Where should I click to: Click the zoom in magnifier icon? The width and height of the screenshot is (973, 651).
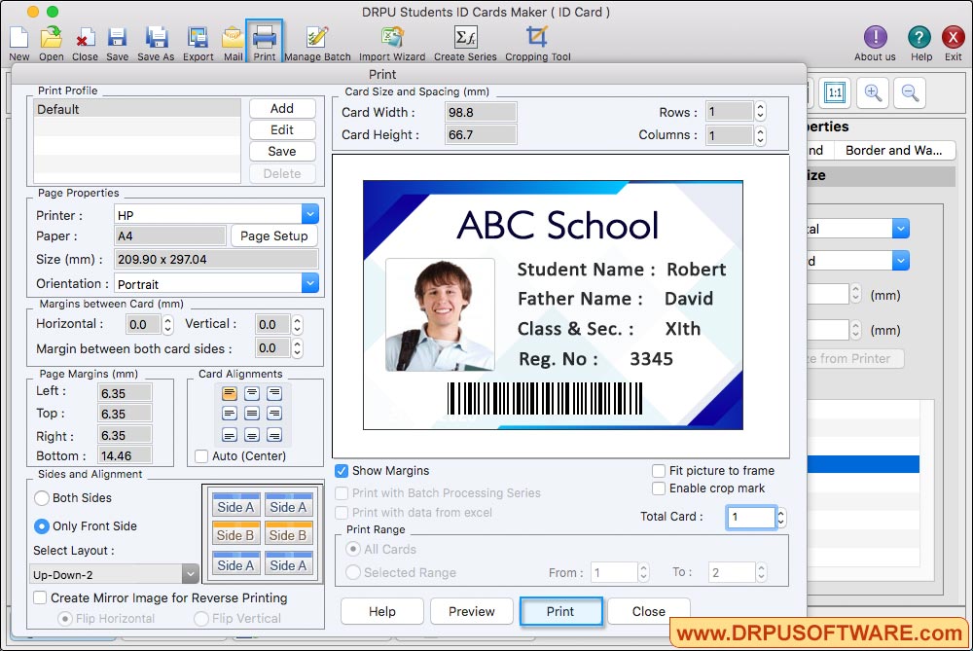pos(873,93)
